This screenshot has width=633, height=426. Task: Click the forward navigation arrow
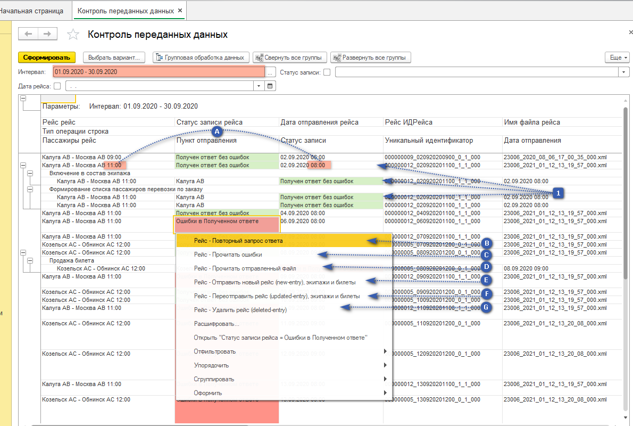click(47, 34)
